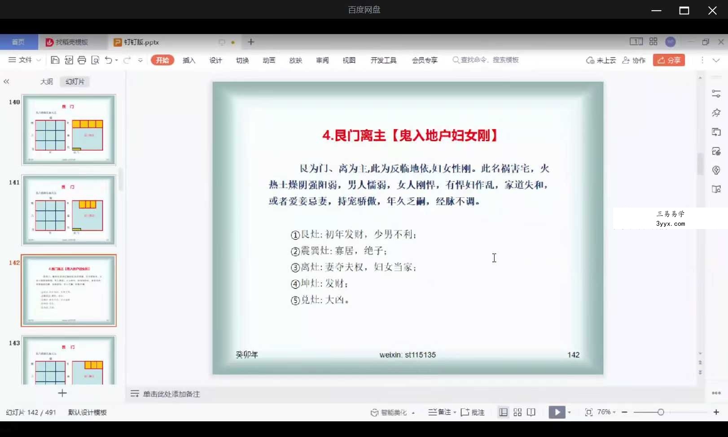The height and width of the screenshot is (437, 728).
Task: Expand the ribbon with the chevron
Action: (x=716, y=60)
